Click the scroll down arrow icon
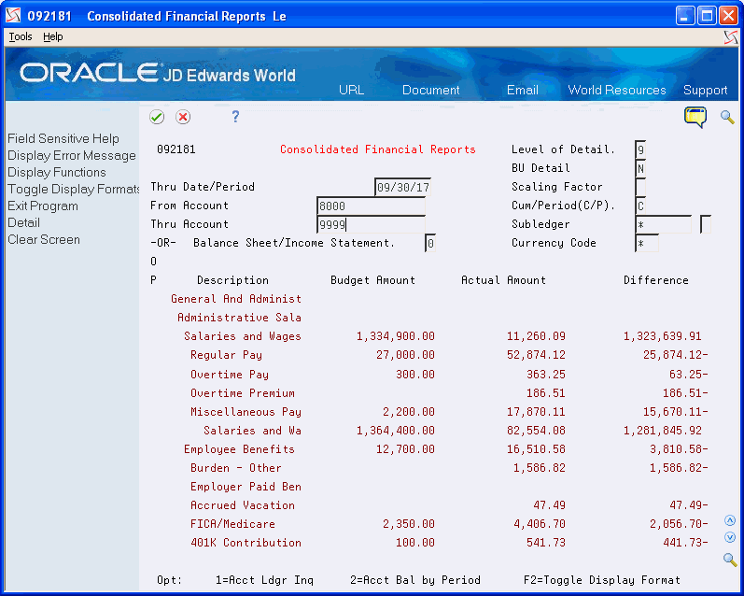The image size is (744, 596). click(730, 537)
